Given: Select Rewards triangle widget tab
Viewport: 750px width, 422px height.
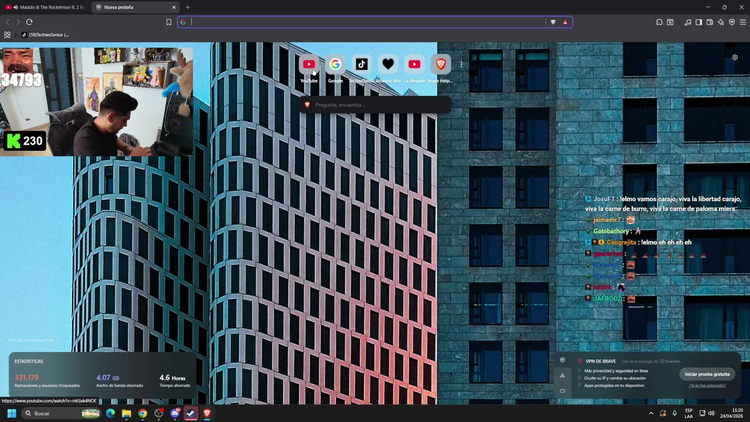Looking at the screenshot, I should (x=562, y=376).
